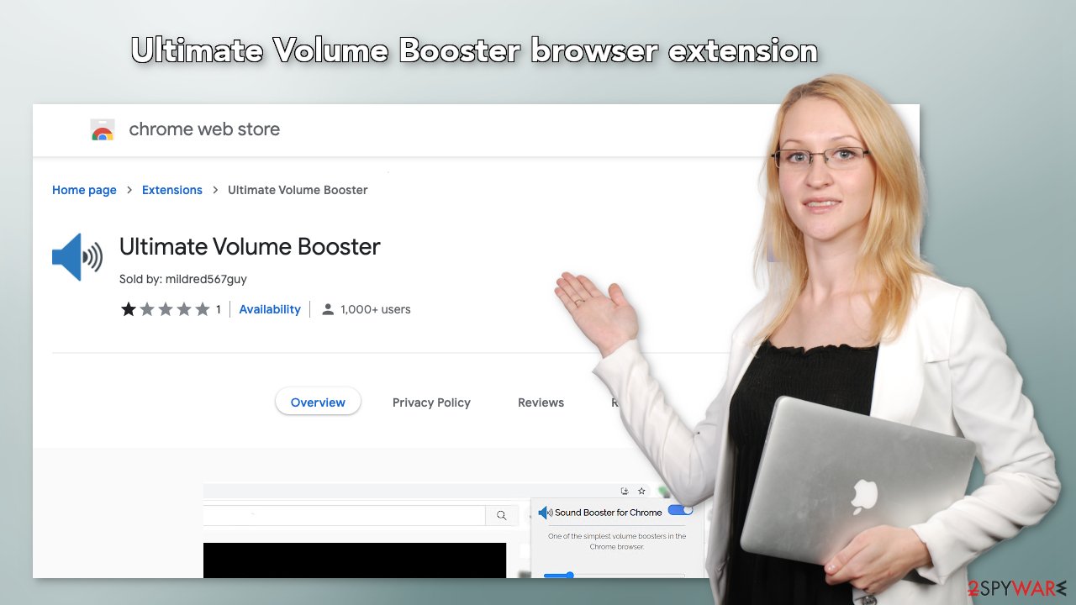1076x605 pixels.
Task: Adjust the volume slider in the popup
Action: pyautogui.click(x=614, y=576)
